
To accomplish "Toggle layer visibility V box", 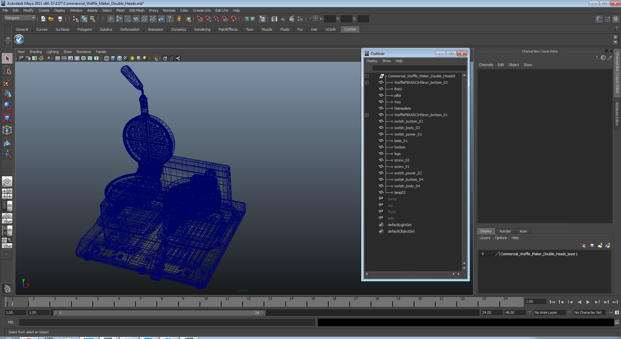I will click(483, 254).
